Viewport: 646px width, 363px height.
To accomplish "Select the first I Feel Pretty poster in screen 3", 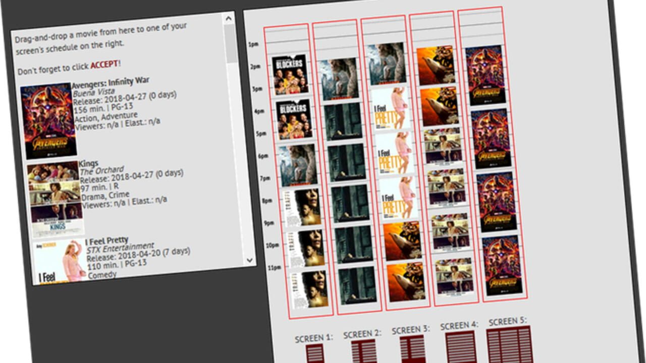I will tap(390, 108).
